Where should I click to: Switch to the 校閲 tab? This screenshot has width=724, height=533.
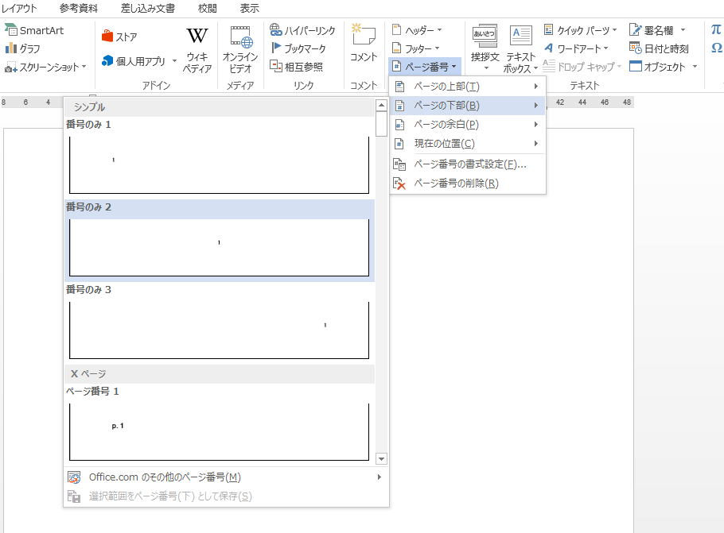208,8
